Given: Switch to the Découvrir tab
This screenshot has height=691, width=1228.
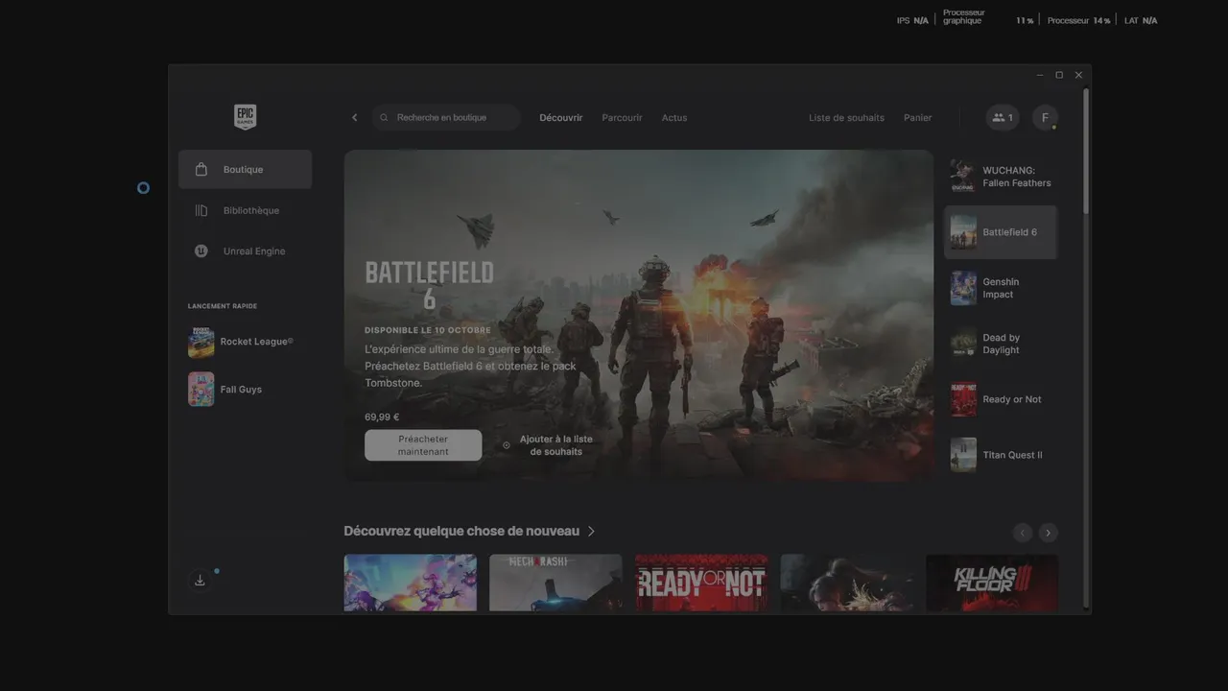Looking at the screenshot, I should point(560,118).
